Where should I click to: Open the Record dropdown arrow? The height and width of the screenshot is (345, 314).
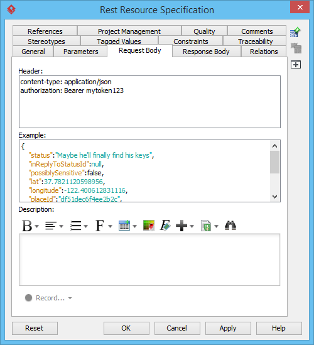click(70, 298)
